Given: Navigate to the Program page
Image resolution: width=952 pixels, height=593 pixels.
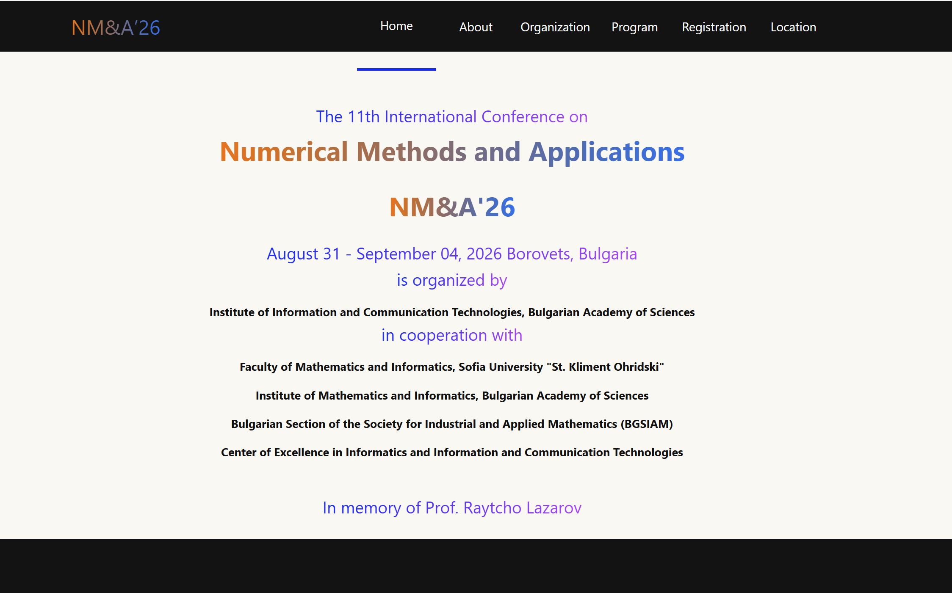Looking at the screenshot, I should click(634, 27).
